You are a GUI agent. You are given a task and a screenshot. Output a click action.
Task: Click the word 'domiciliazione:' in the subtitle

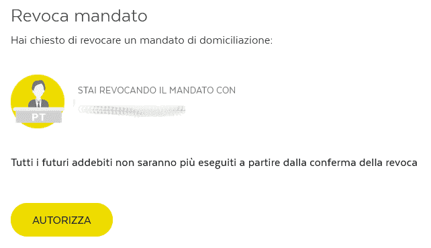pyautogui.click(x=236, y=40)
